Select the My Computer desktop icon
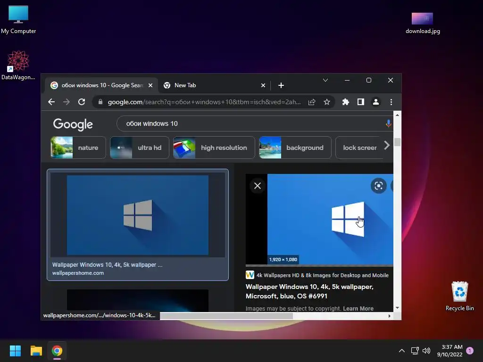 [x=18, y=20]
